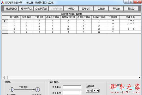
Task: Click horizontal scrollbar left arrow
Action: point(3,78)
